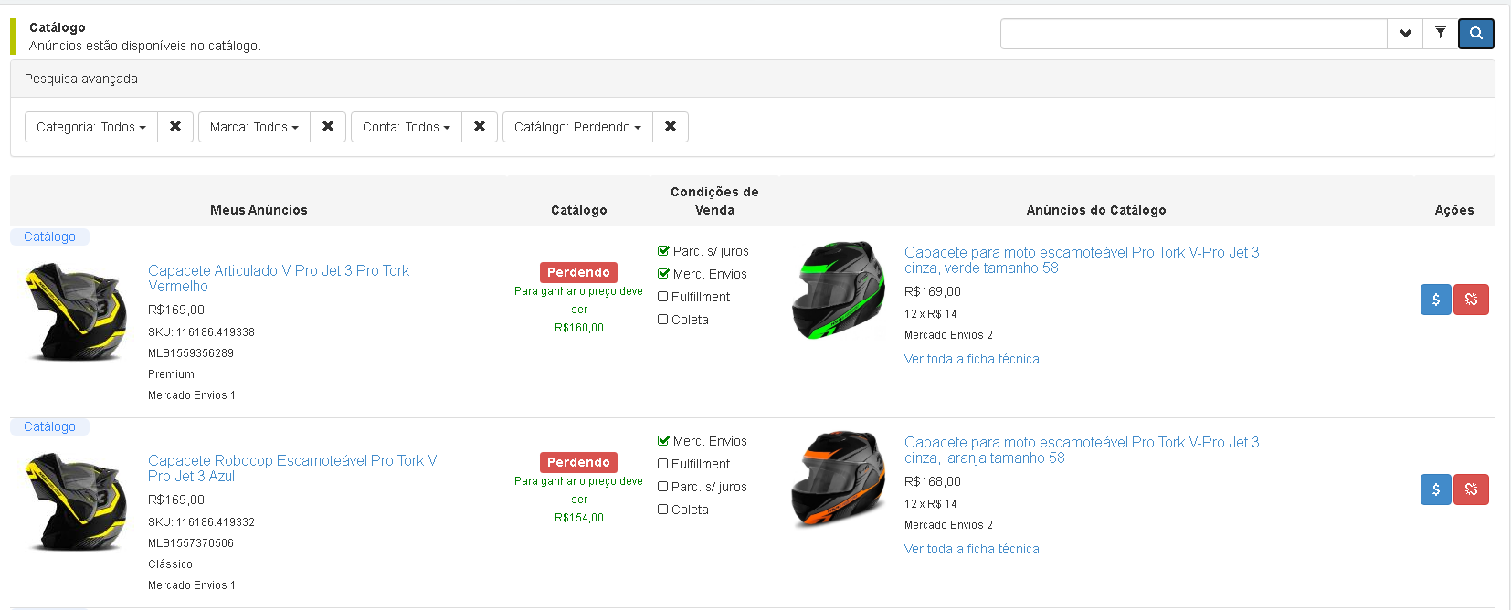Focus the catalog search input field
This screenshot has height=610, width=1511.
point(1194,34)
